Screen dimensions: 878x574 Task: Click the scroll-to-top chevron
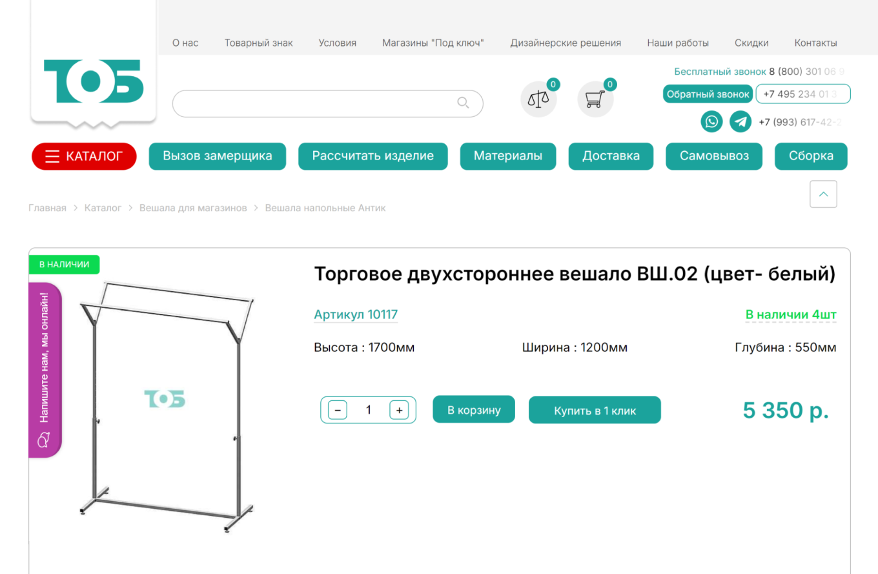coord(823,194)
